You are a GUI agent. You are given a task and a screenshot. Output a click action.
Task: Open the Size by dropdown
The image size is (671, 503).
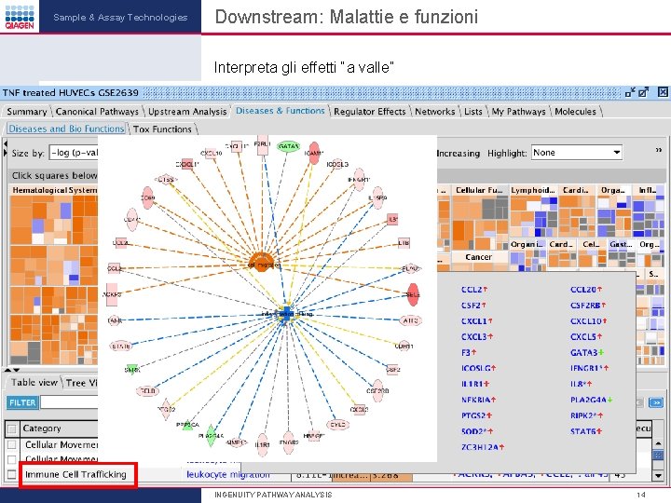(x=74, y=153)
